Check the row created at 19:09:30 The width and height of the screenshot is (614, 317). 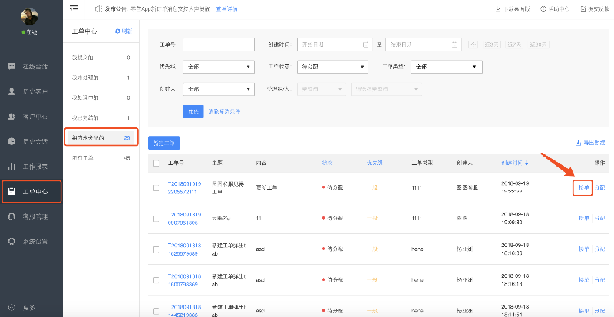pyautogui.click(x=156, y=218)
